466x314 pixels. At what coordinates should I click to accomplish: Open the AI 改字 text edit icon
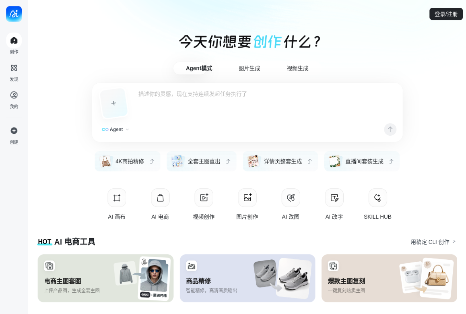(334, 198)
